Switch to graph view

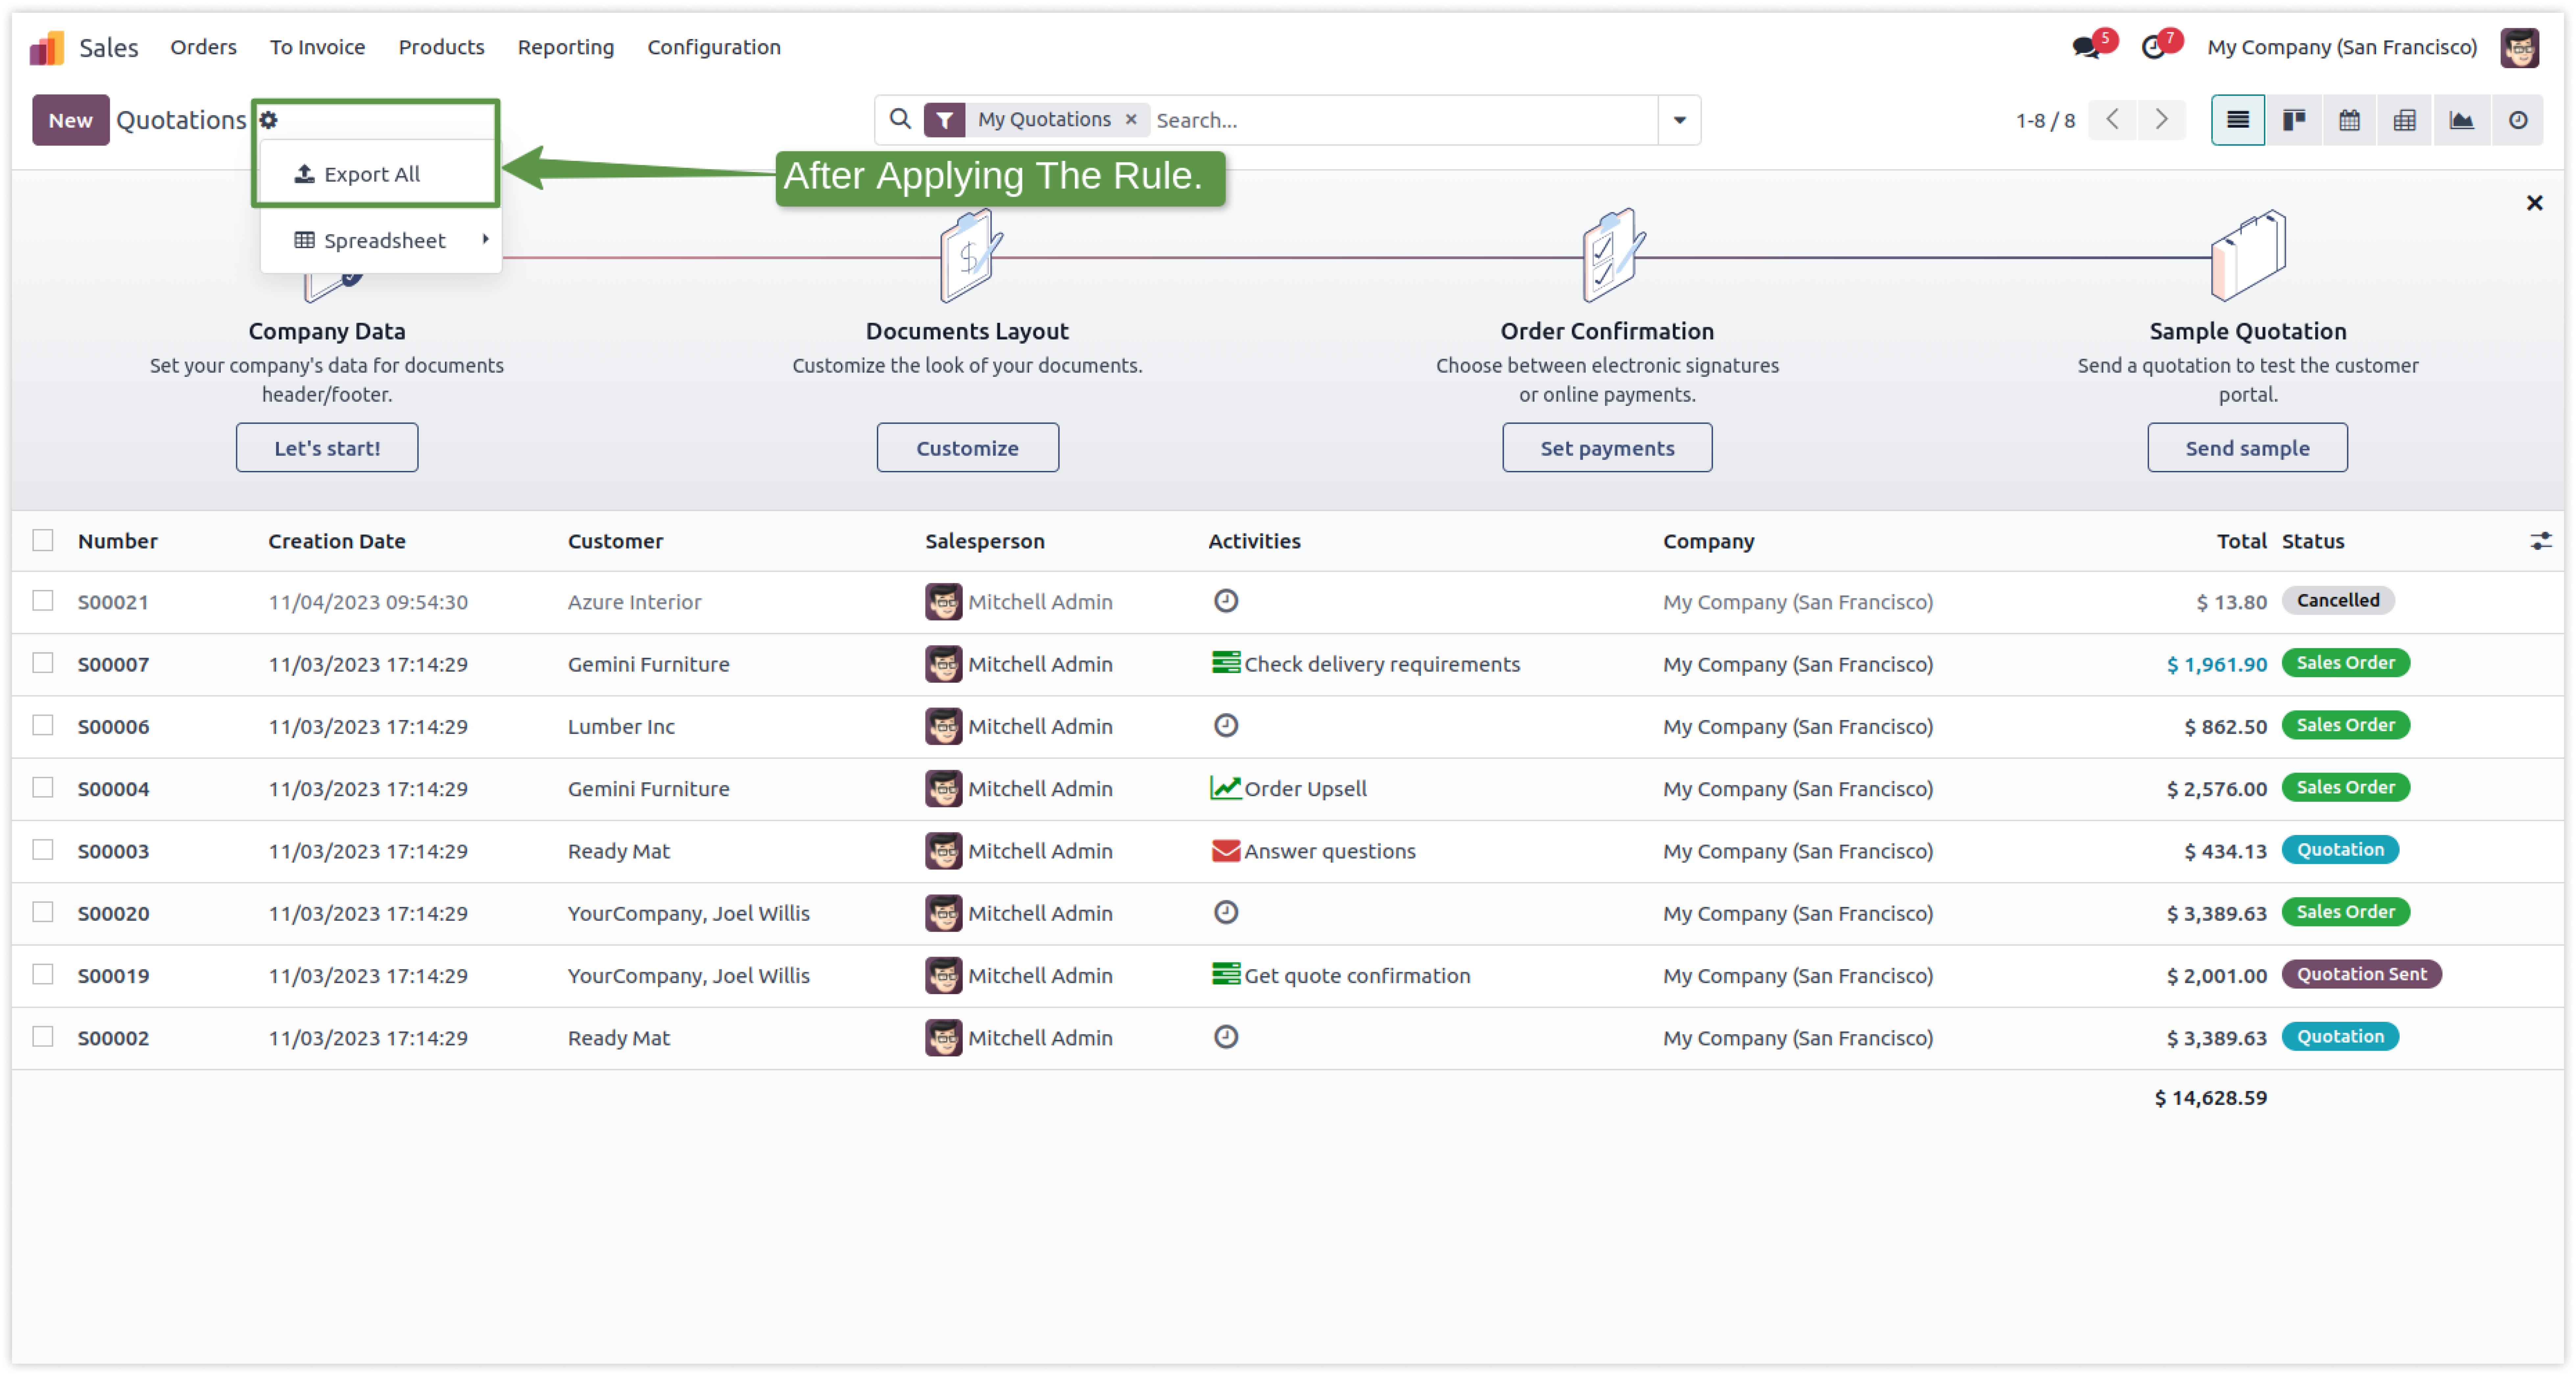(x=2461, y=120)
